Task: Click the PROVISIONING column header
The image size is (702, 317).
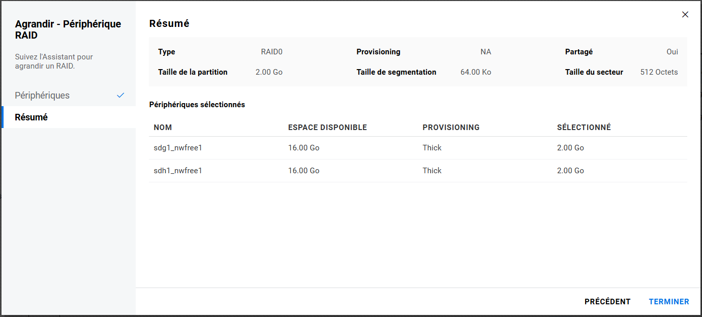Action: click(x=451, y=128)
